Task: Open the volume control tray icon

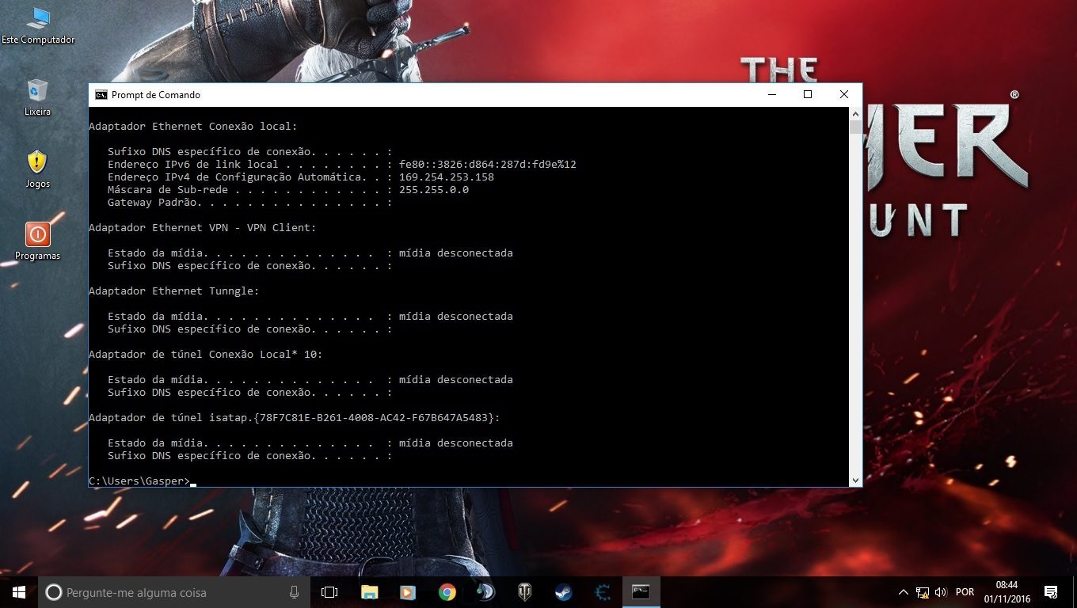Action: coord(941,592)
